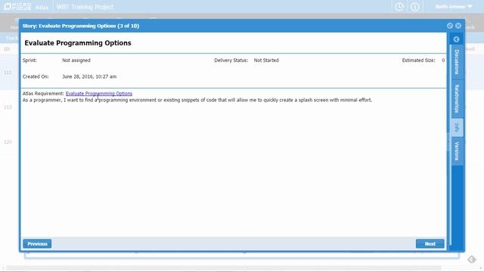
Task: Click the horizontal scrollbar at bottom
Action: pyautogui.click(x=224, y=268)
